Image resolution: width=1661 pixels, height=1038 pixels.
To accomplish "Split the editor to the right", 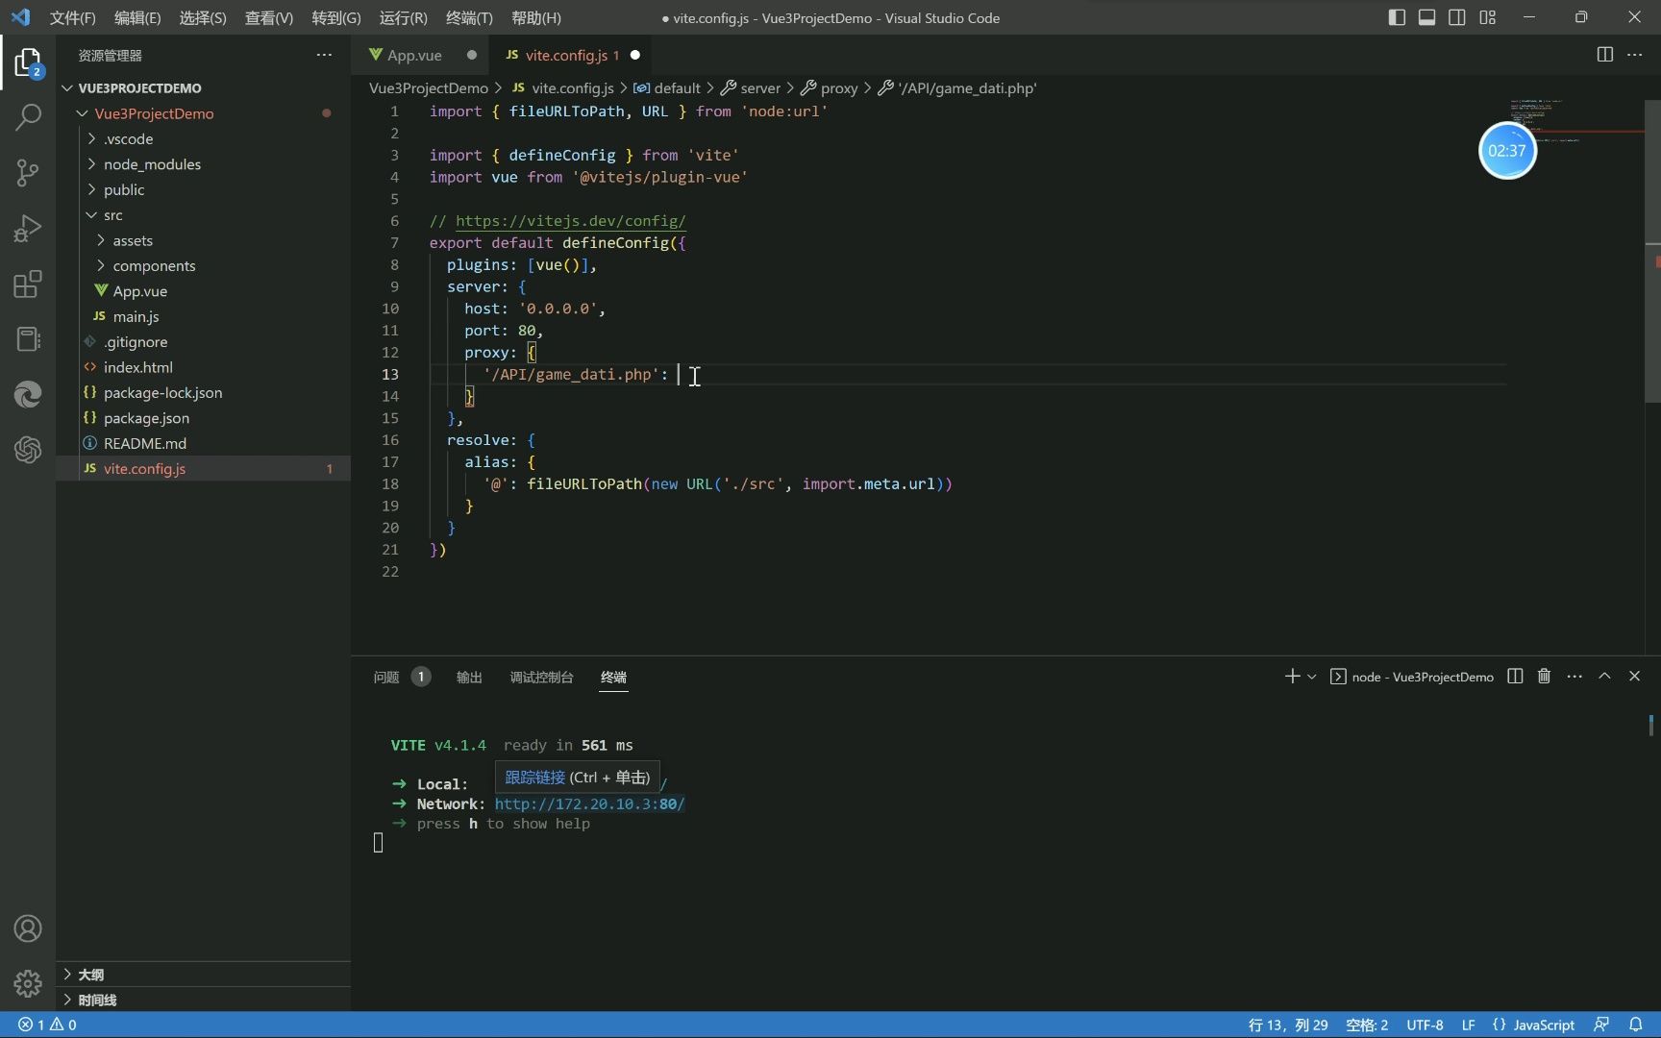I will tap(1604, 55).
